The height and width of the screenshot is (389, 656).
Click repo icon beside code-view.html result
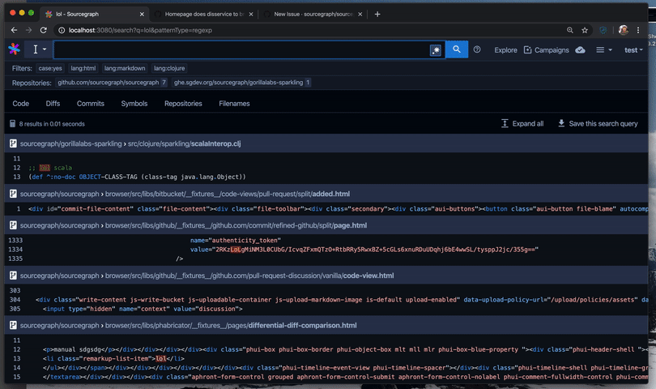point(13,276)
